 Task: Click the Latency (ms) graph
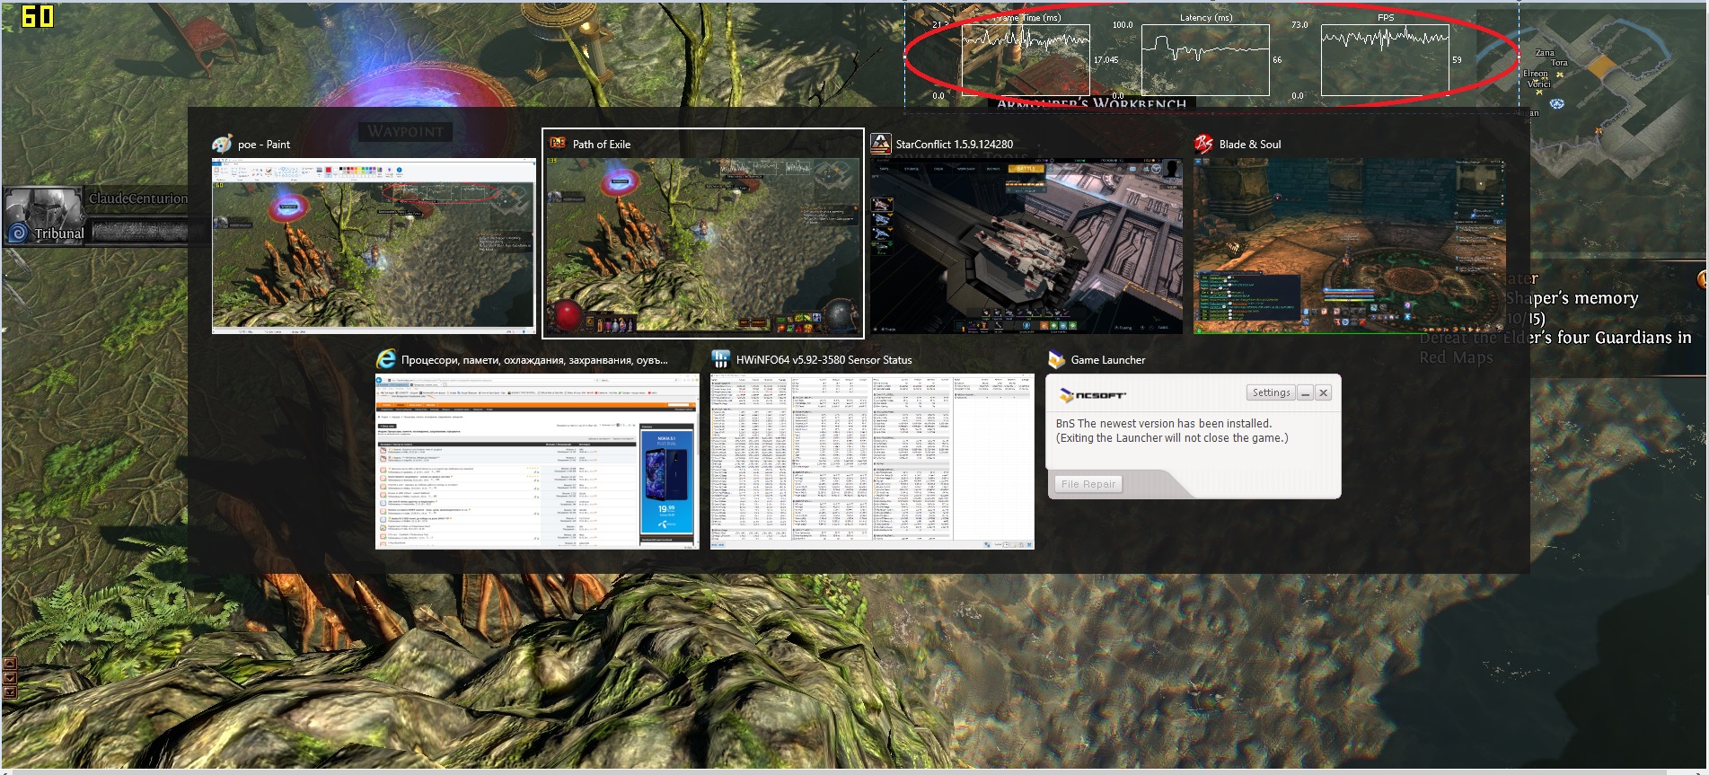pyautogui.click(x=1205, y=60)
